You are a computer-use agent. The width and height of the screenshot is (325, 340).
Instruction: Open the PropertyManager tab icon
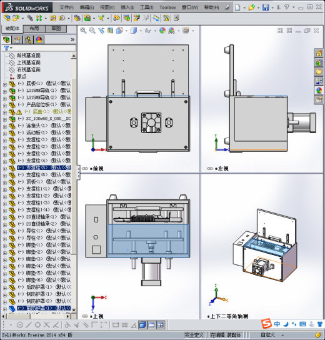[x=17, y=40]
